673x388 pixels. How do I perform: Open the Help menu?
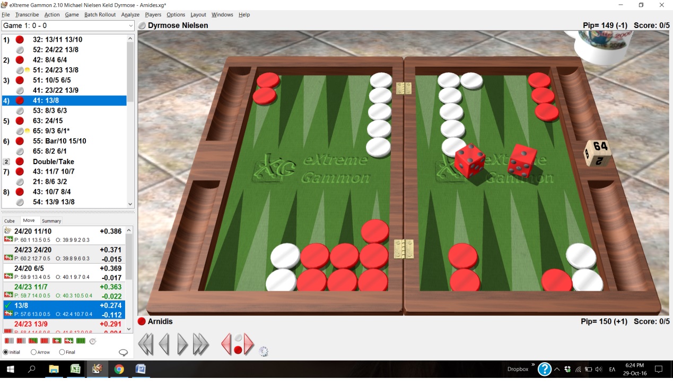(x=244, y=15)
